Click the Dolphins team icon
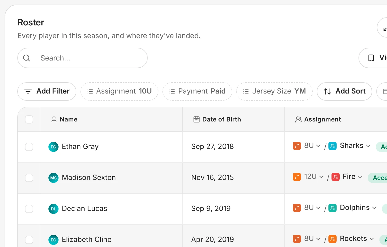This screenshot has height=247, width=387. [333, 208]
